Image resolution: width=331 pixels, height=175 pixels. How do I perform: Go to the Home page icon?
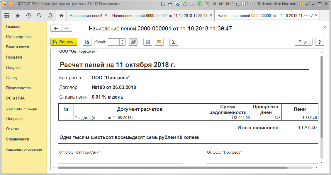tap(62, 16)
